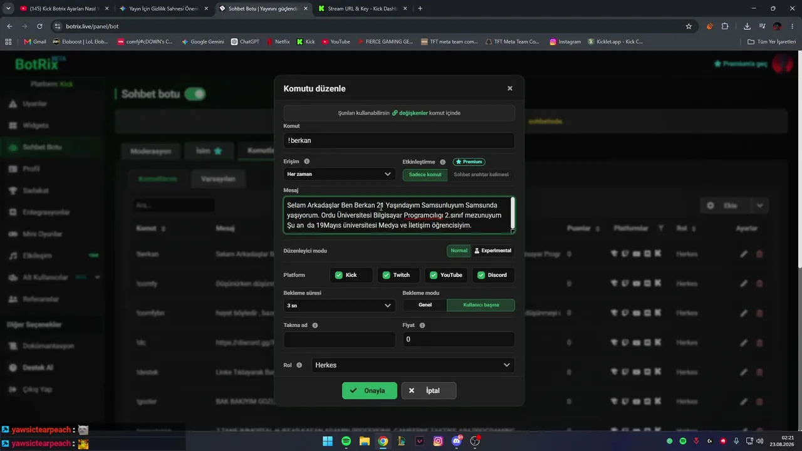Open the Chrome three-dot menu
This screenshot has width=802, height=451.
(793, 26)
